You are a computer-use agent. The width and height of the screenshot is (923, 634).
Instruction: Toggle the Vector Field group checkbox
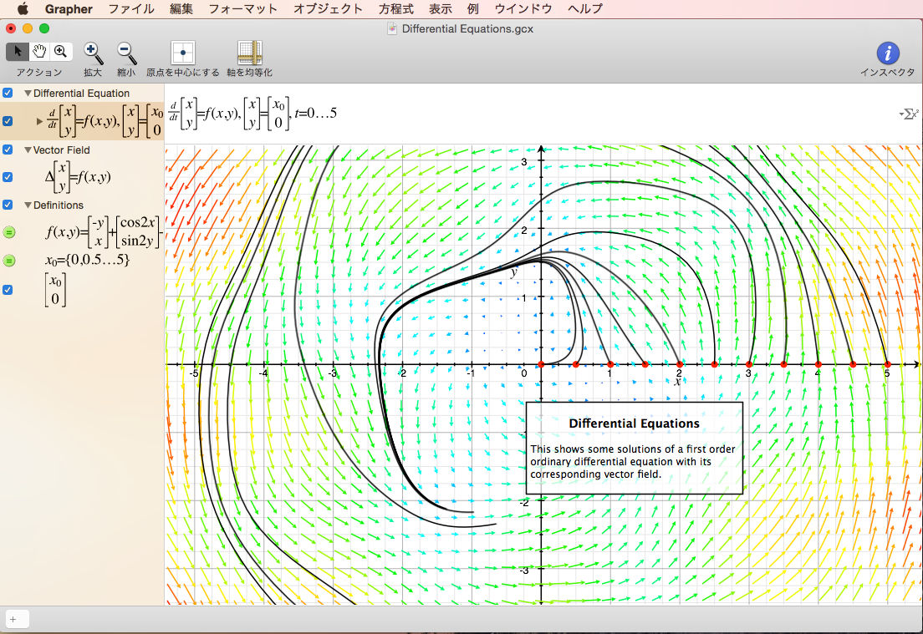tap(8, 150)
